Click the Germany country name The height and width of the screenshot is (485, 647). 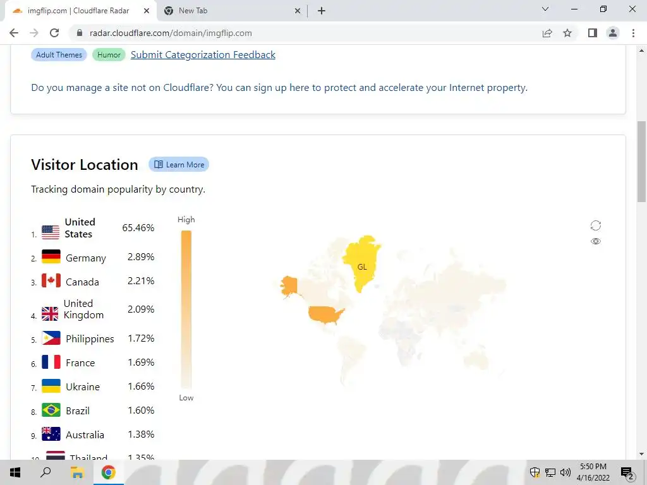(86, 258)
